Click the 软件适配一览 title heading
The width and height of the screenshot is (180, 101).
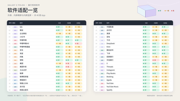pos(22,10)
